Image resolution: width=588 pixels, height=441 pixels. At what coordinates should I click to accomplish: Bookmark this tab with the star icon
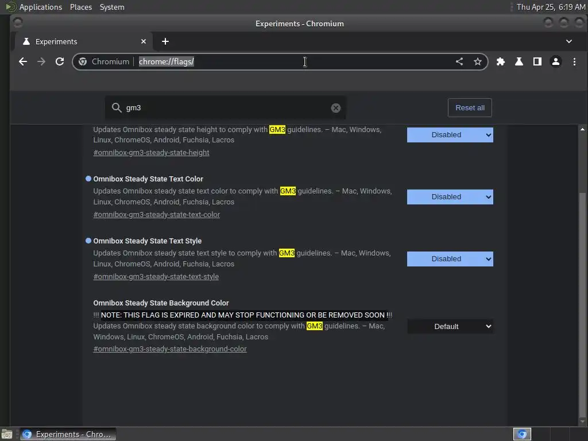477,61
